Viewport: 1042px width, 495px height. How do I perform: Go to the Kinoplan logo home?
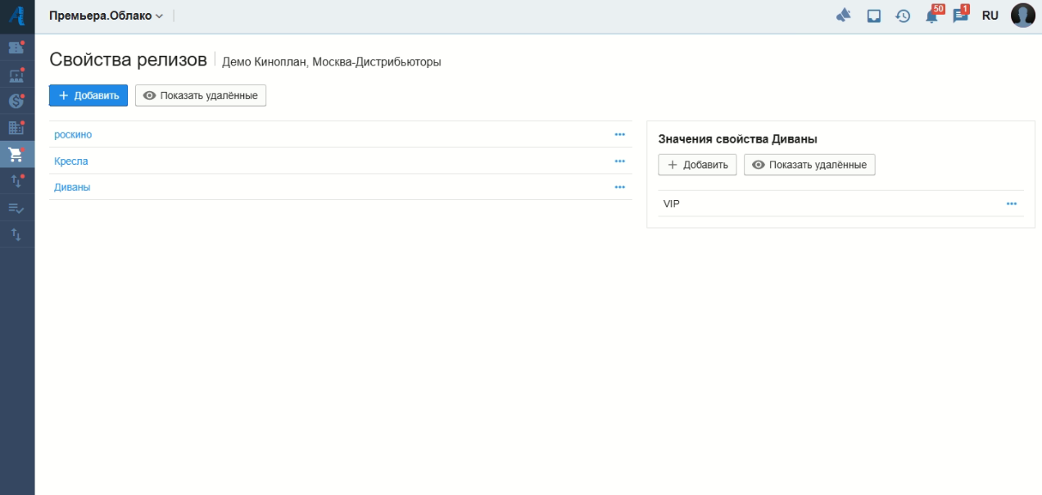16,16
